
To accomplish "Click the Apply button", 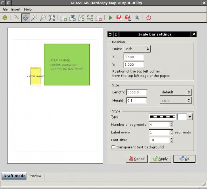I will 160,159.
